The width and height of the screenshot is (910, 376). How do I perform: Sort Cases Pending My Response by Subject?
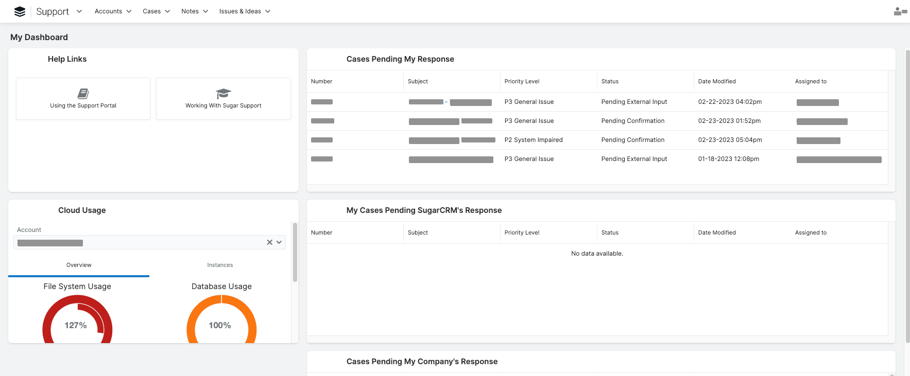pos(418,81)
